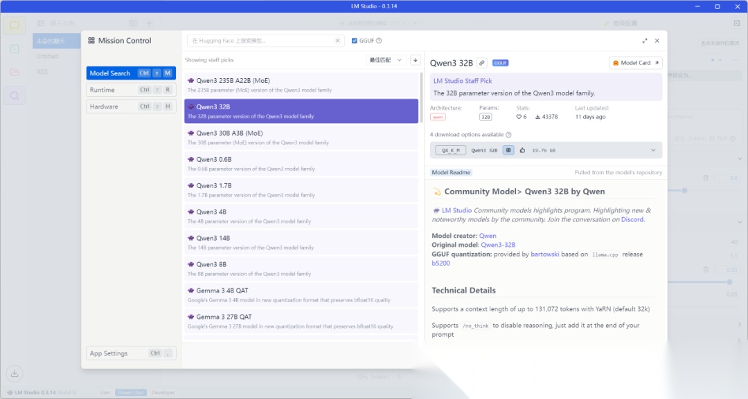The width and height of the screenshot is (748, 399).
Task: Click the info icon by download options
Action: pyautogui.click(x=508, y=135)
